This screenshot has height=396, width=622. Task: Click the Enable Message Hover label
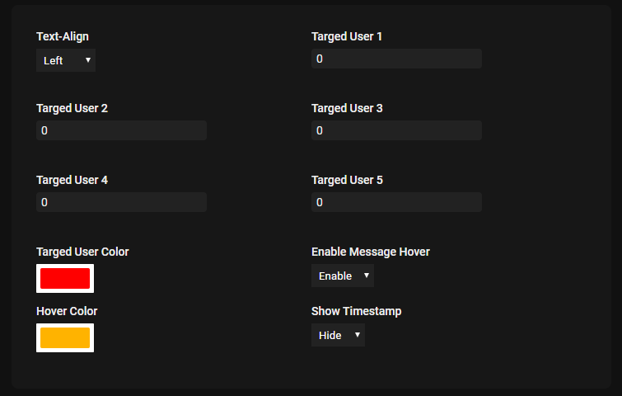(371, 252)
